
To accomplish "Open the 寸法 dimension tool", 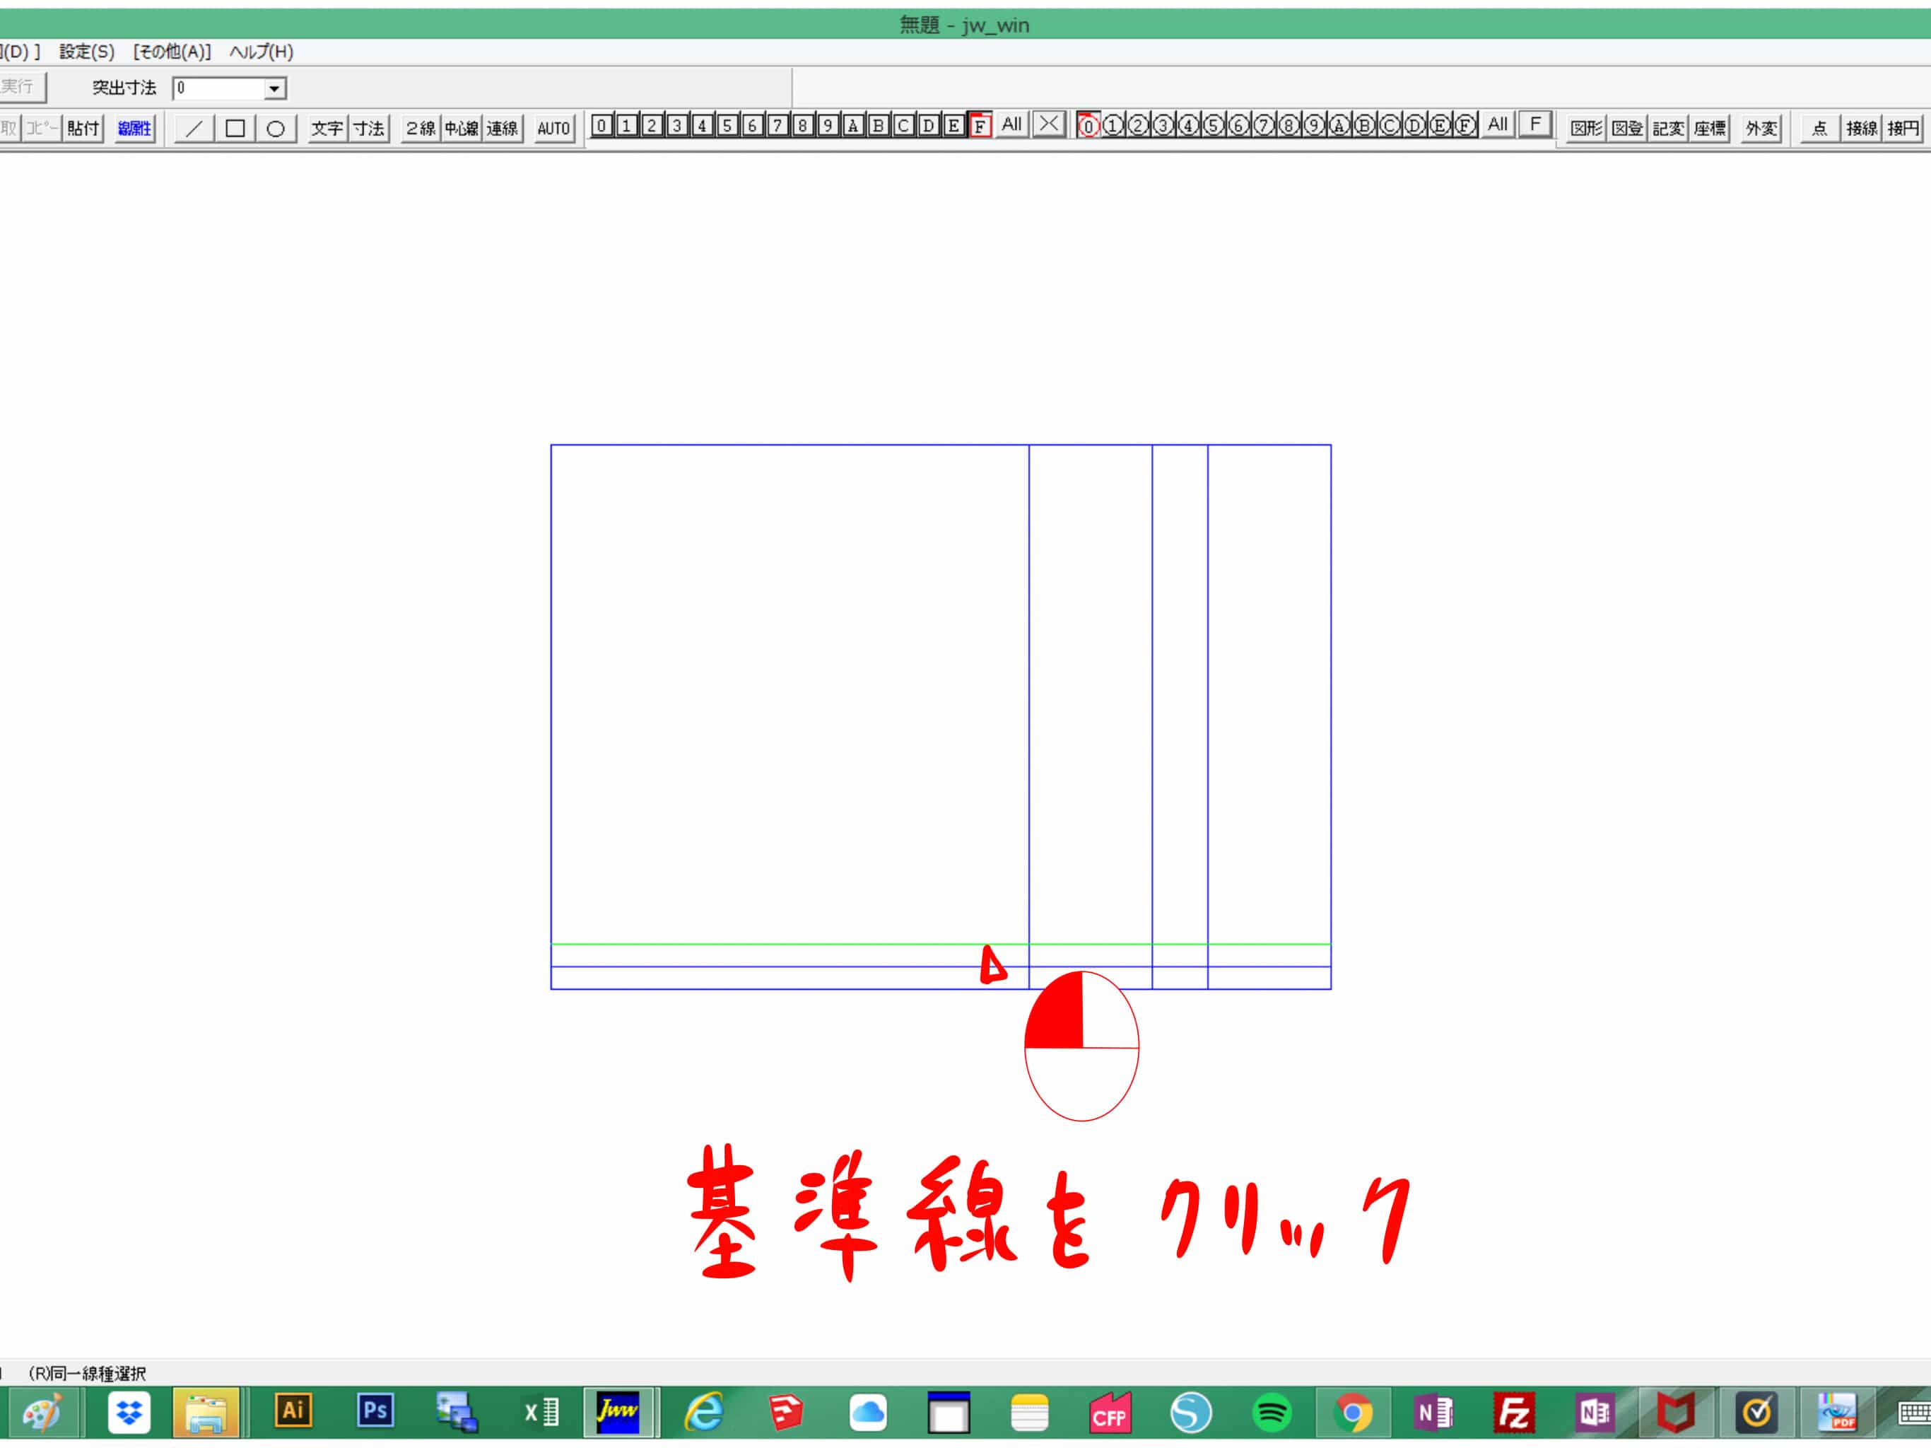I will [368, 129].
